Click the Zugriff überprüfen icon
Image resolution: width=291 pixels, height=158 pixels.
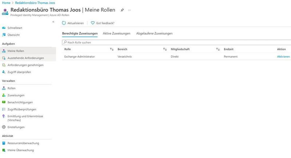4,72
